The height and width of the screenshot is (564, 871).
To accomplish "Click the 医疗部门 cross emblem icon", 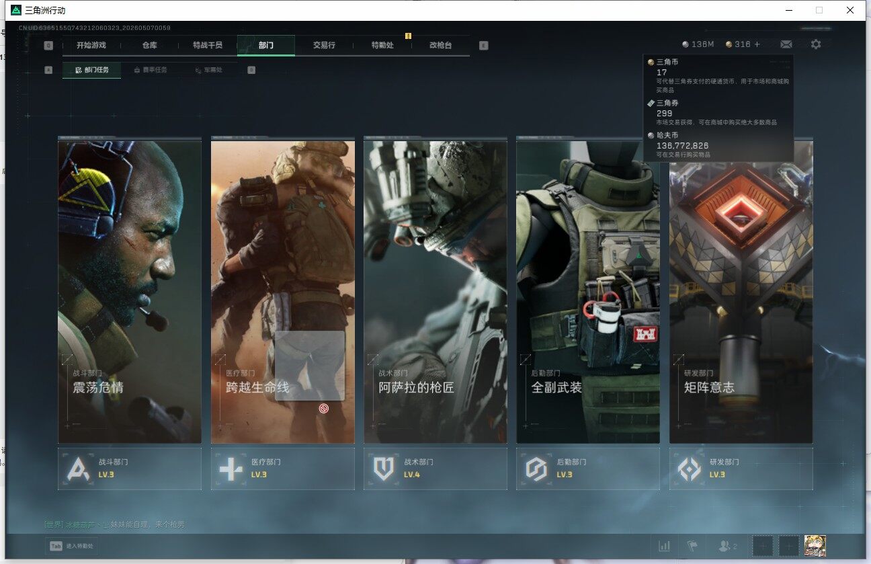I will point(231,469).
